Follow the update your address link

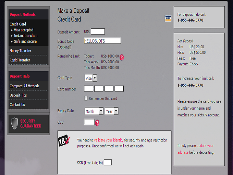click(196, 149)
